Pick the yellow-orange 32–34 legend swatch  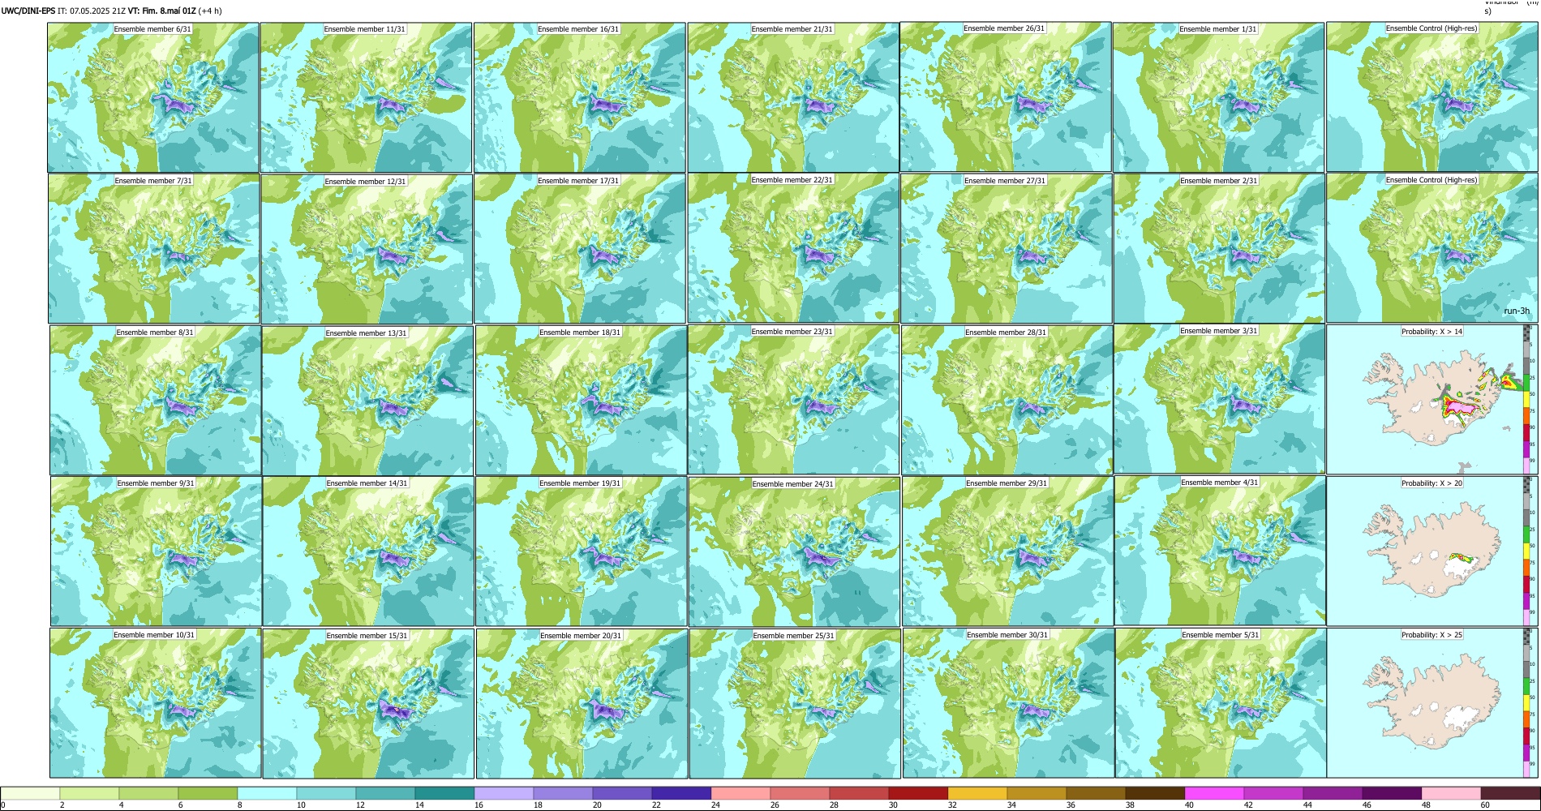click(x=977, y=793)
